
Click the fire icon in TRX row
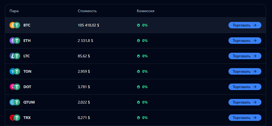pyautogui.click(x=138, y=118)
